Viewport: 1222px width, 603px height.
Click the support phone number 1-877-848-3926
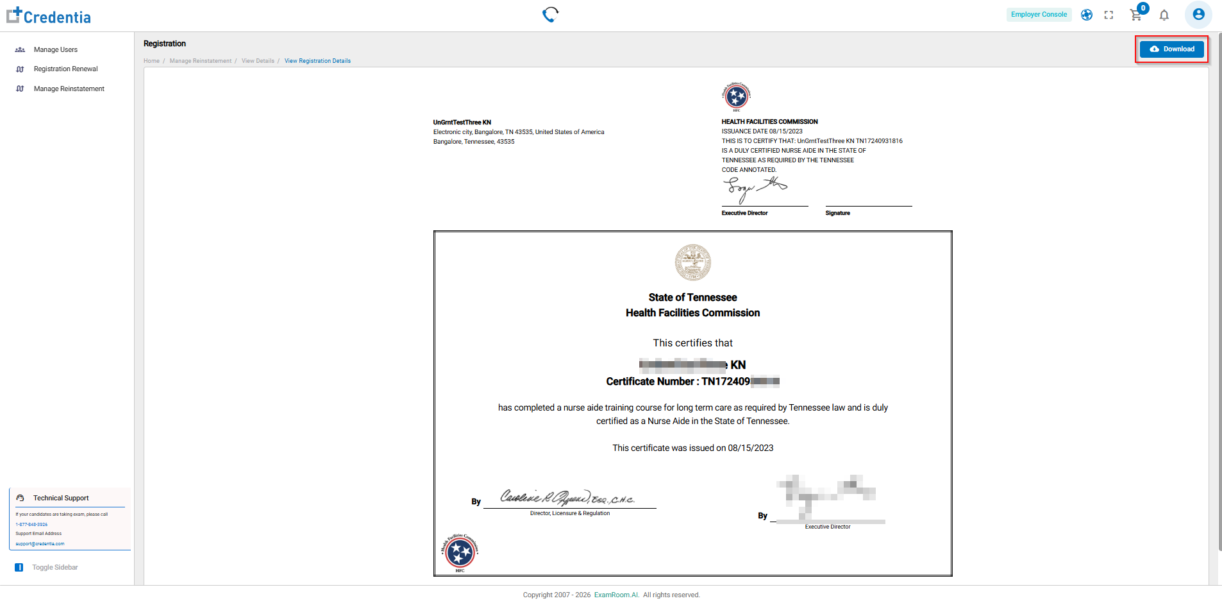tap(31, 524)
